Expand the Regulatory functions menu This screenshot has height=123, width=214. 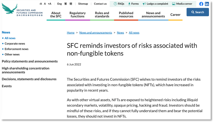pos(77,15)
